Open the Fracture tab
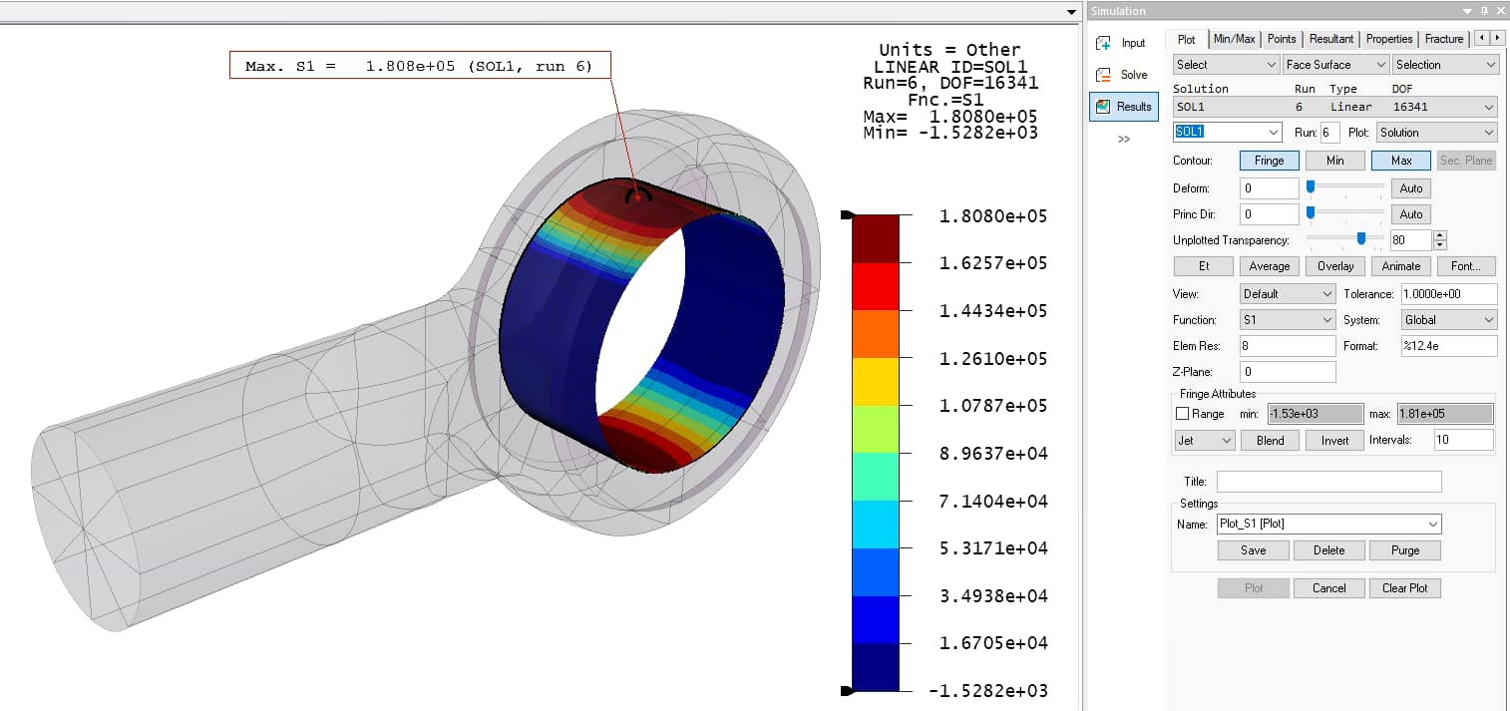 [1443, 39]
